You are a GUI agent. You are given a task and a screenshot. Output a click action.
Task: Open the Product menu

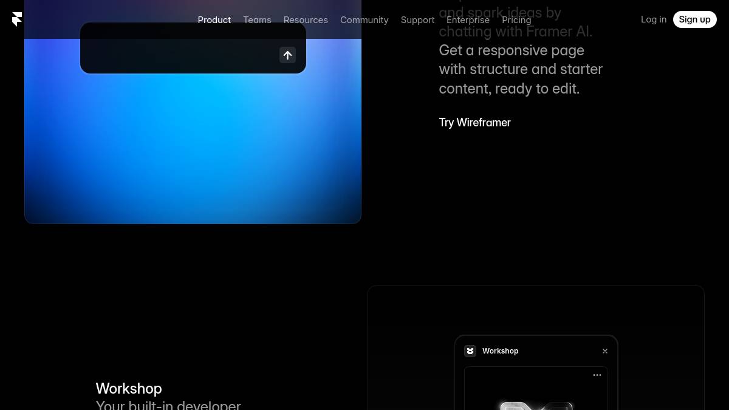coord(214,20)
